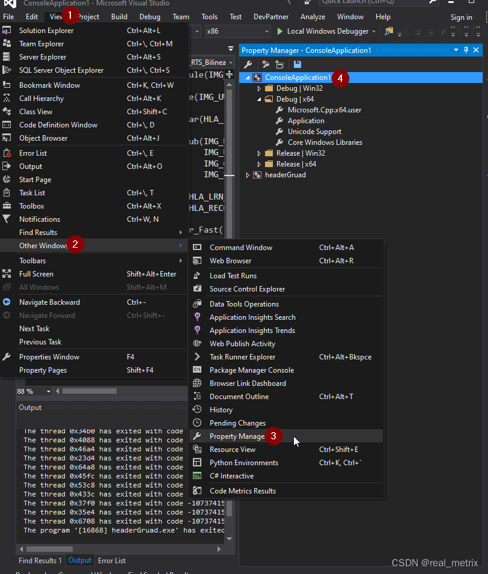Click the Object Browser icon

(7, 138)
